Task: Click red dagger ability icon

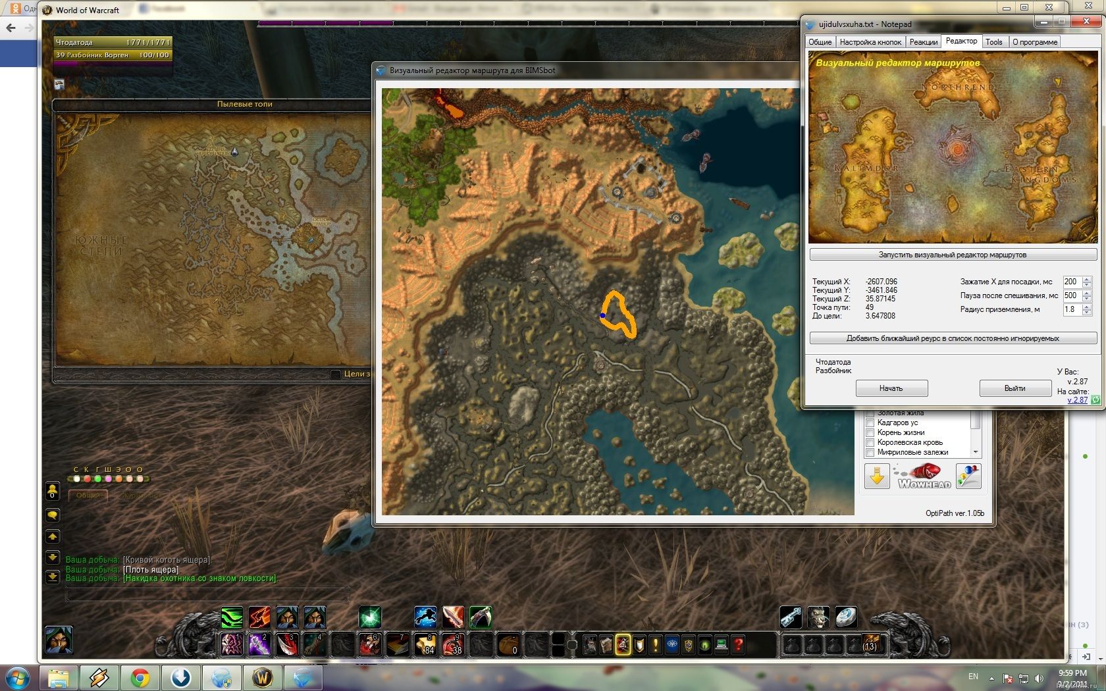Action: pyautogui.click(x=453, y=617)
